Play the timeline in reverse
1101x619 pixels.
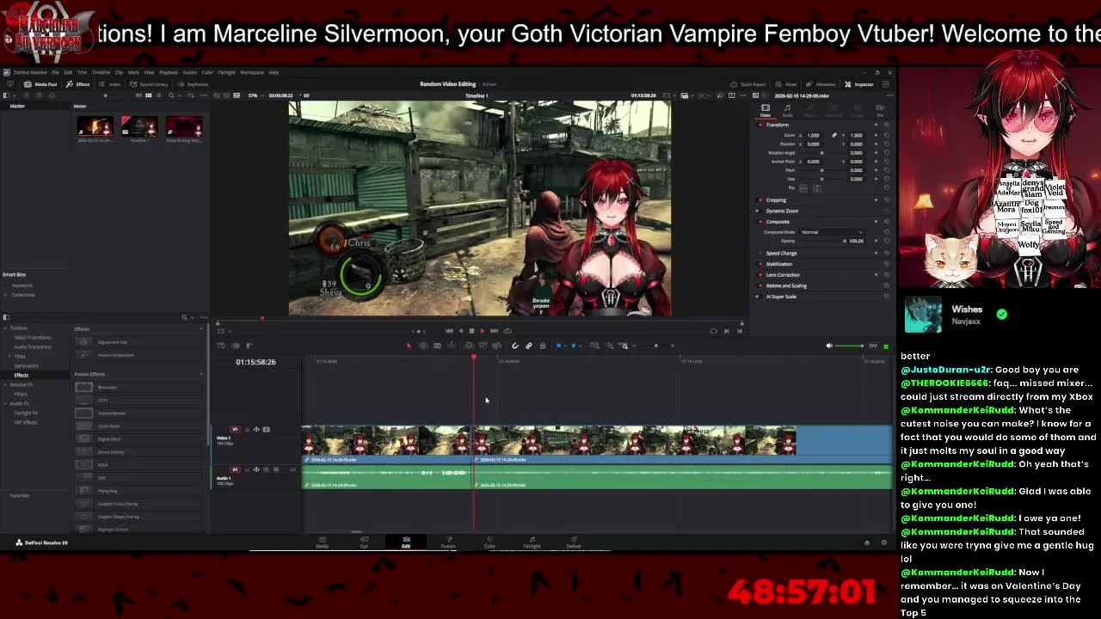click(460, 331)
